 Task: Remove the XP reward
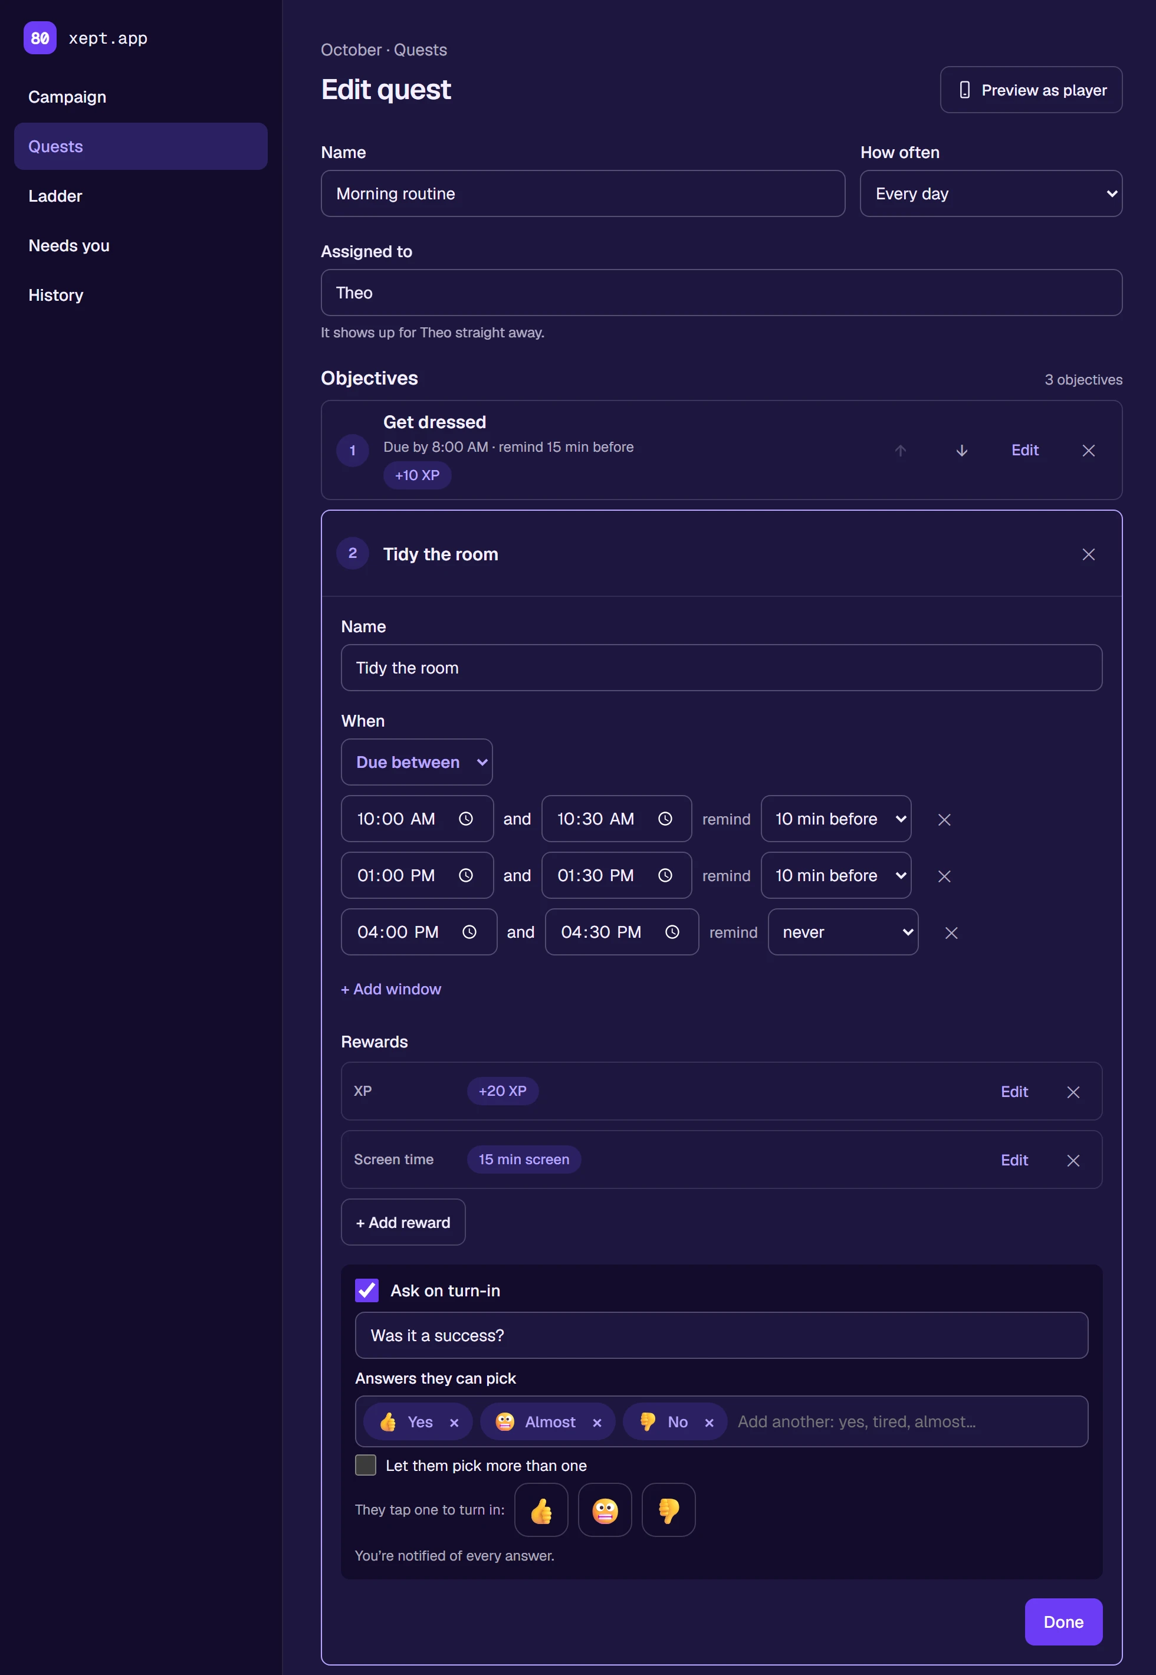(x=1073, y=1092)
